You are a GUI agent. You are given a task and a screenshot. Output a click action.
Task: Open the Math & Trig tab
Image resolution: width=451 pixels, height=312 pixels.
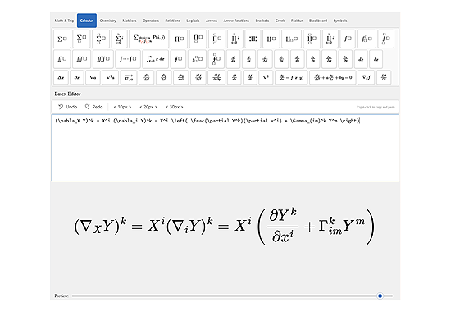pos(64,21)
